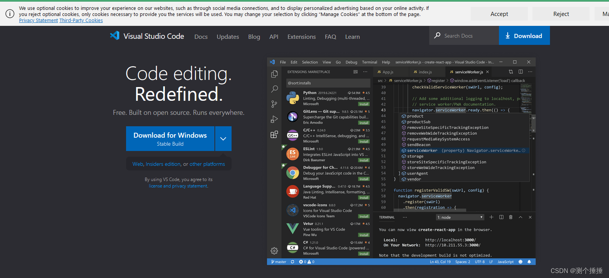
Task: Click the errors and warnings status indicator
Action: tap(307, 262)
